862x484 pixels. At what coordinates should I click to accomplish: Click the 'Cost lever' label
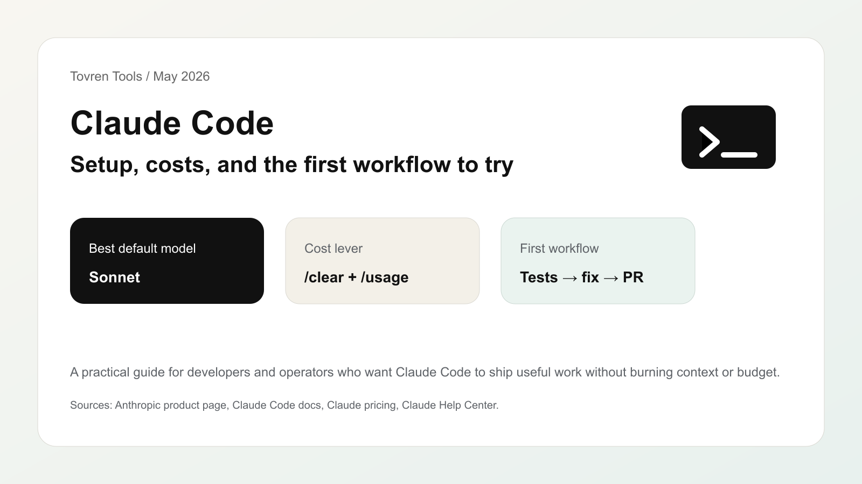[x=333, y=248]
